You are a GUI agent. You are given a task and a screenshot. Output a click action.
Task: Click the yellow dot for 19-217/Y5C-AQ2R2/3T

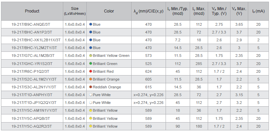(x=90, y=126)
